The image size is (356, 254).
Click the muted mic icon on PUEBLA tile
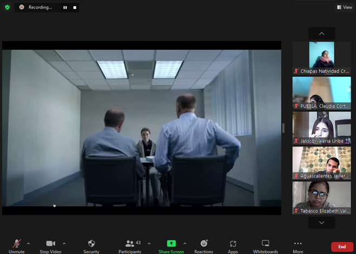point(296,106)
